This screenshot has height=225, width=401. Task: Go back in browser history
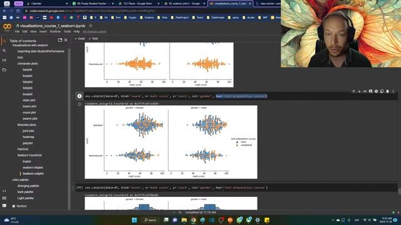point(4,11)
